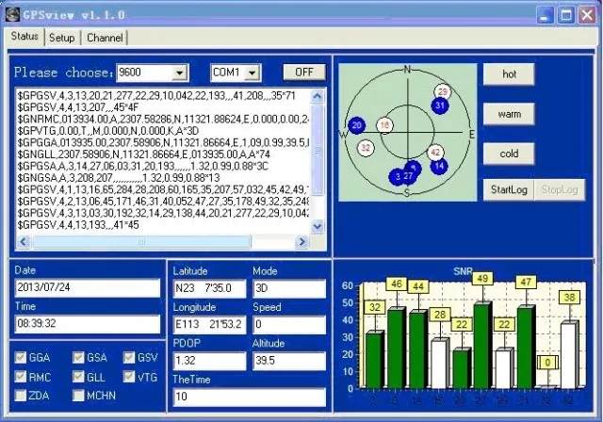Maximize the GPSview window
This screenshot has width=603, height=422.
point(566,15)
